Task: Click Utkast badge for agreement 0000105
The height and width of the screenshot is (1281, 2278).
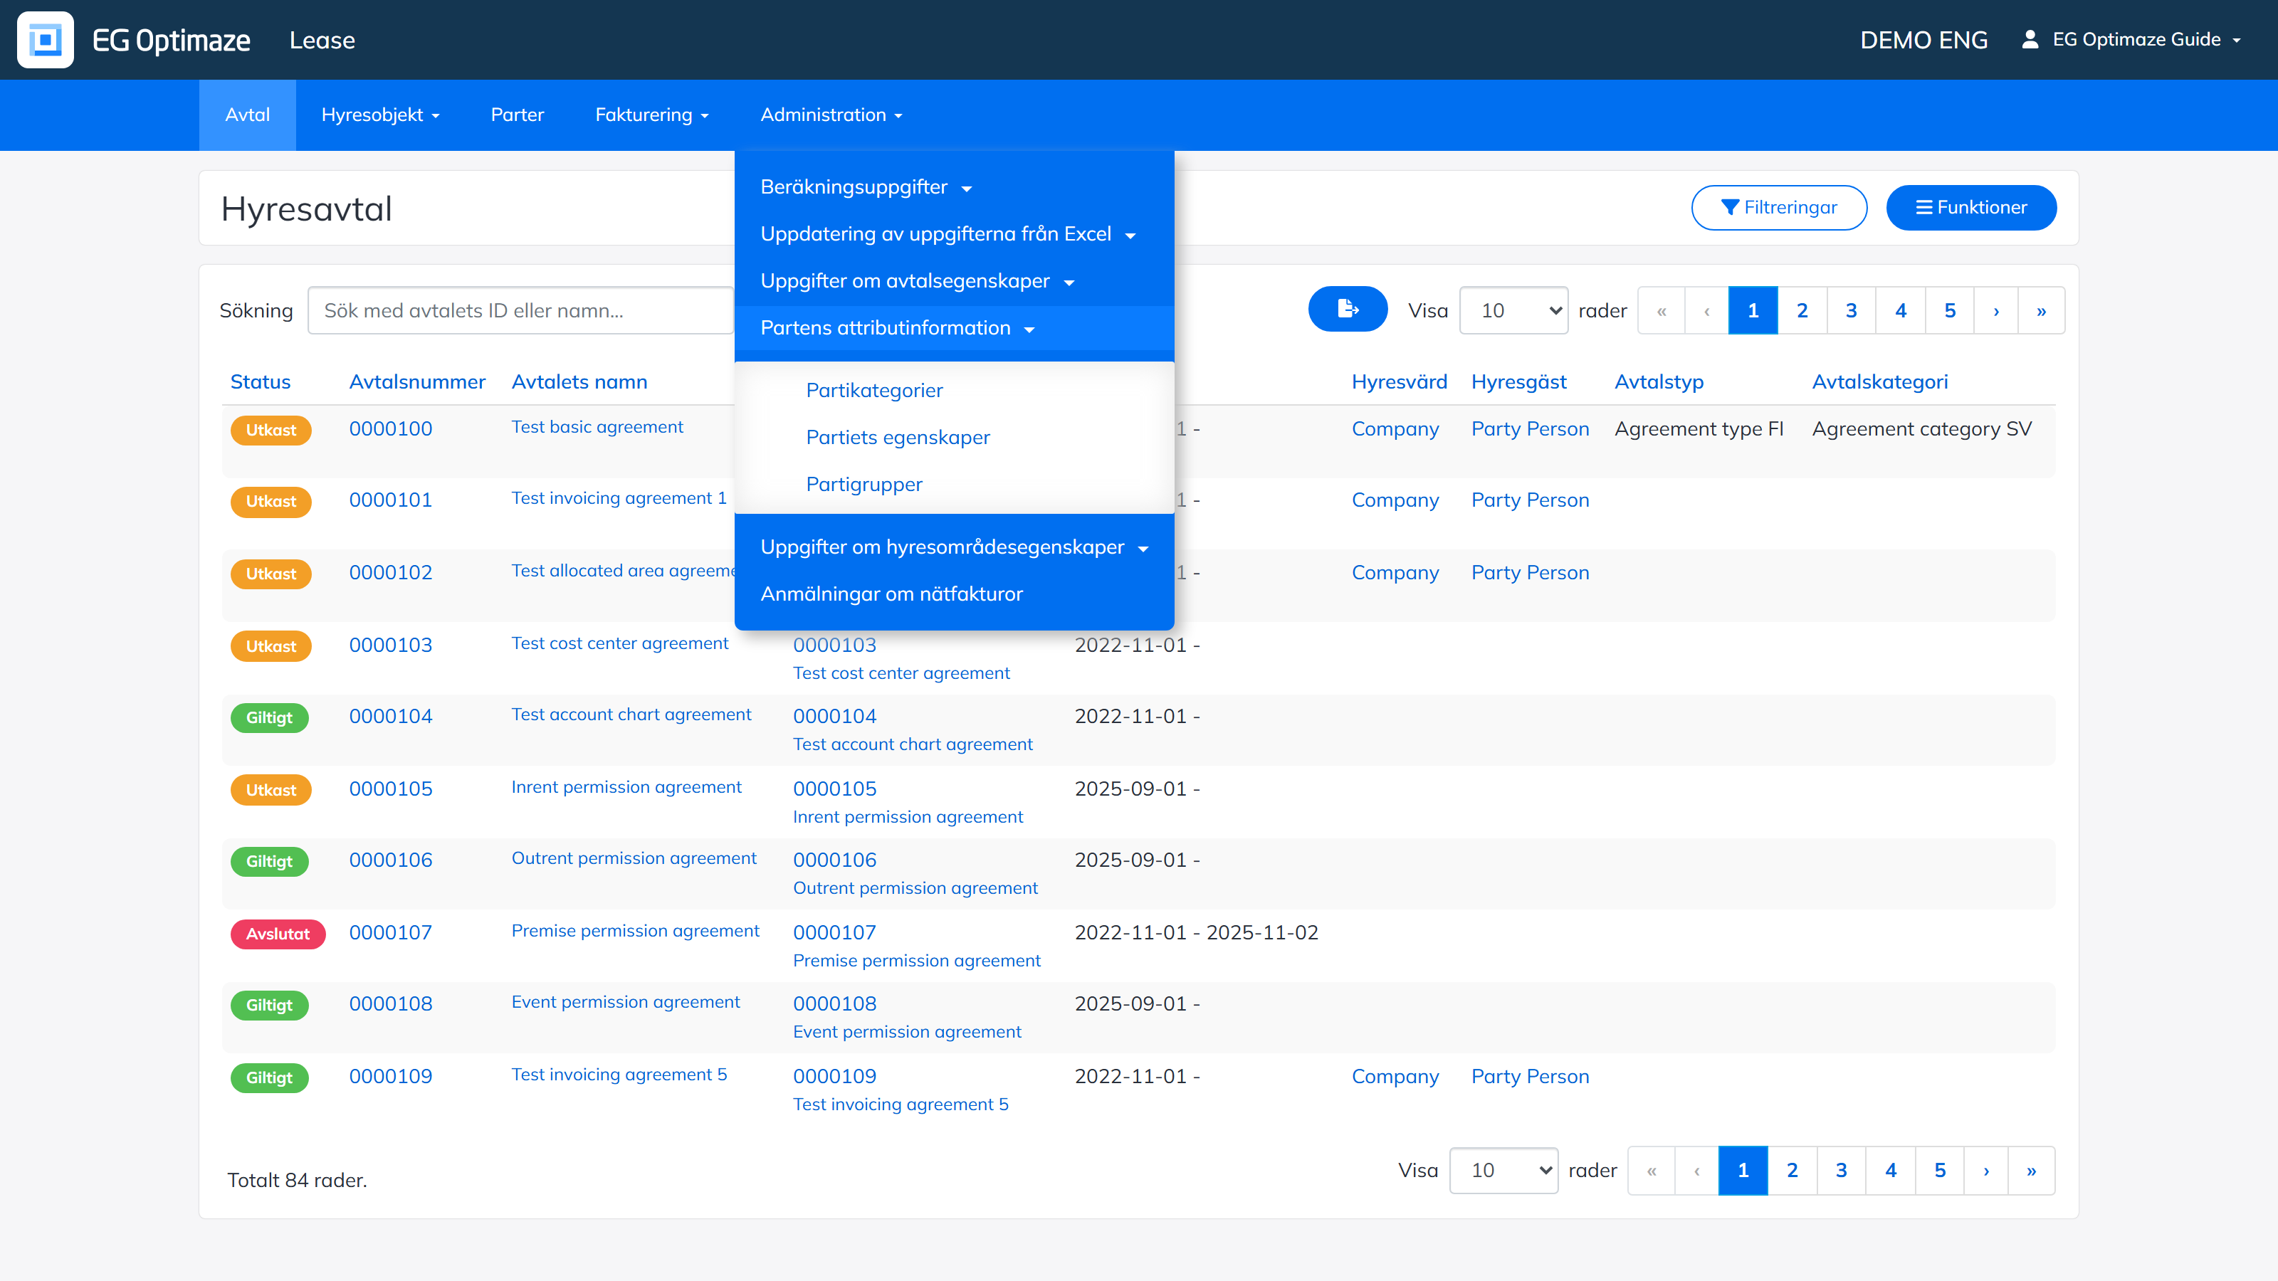Action: 271,791
